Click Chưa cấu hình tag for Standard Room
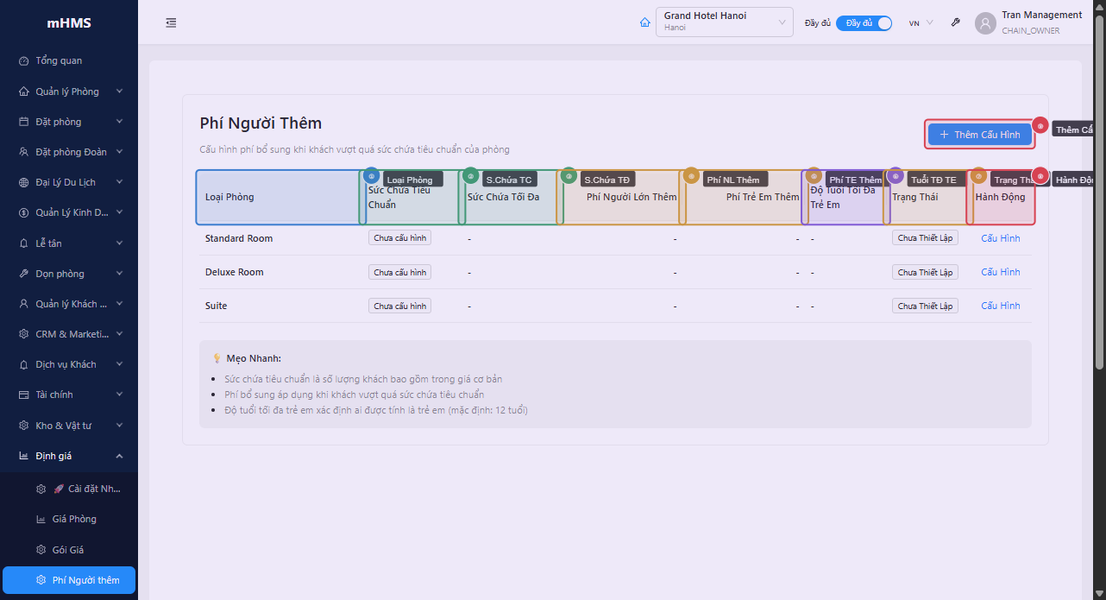This screenshot has width=1106, height=600. coord(399,238)
